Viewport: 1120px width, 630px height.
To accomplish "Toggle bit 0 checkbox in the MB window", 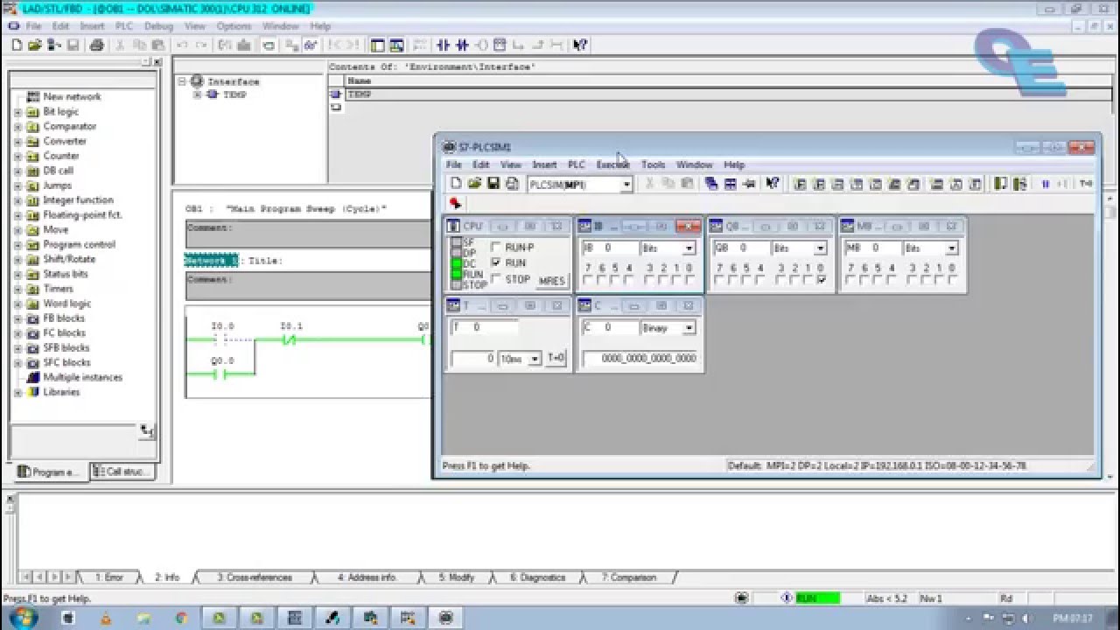I will [x=952, y=280].
